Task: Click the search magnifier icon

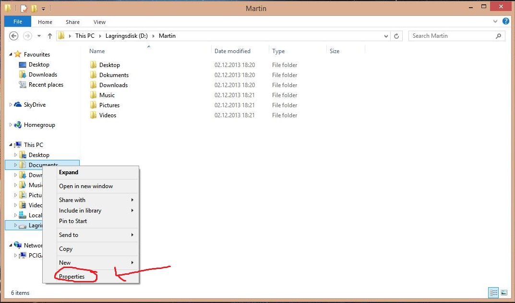Action: [498, 36]
